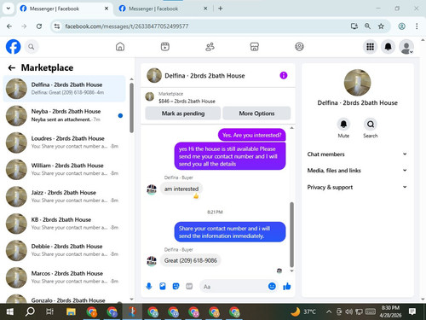
Task: Open a new browser tab
Action: point(221,9)
